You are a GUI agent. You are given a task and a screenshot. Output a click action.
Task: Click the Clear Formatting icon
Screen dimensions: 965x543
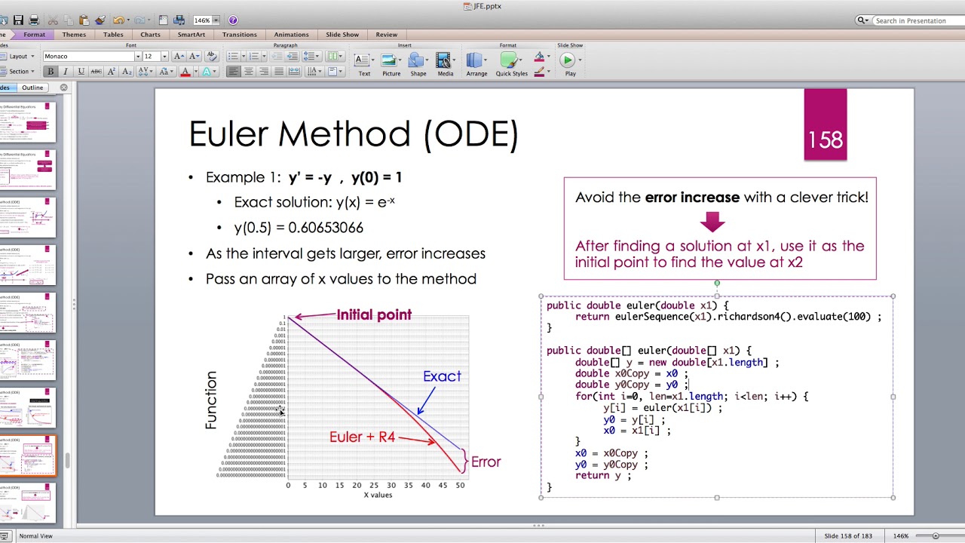[x=211, y=57]
